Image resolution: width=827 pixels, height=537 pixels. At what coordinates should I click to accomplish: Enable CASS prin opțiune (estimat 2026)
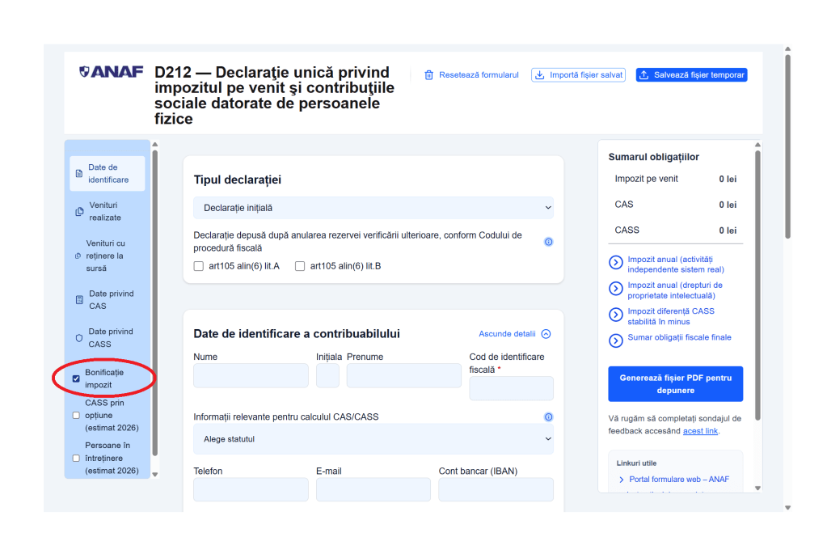point(75,415)
